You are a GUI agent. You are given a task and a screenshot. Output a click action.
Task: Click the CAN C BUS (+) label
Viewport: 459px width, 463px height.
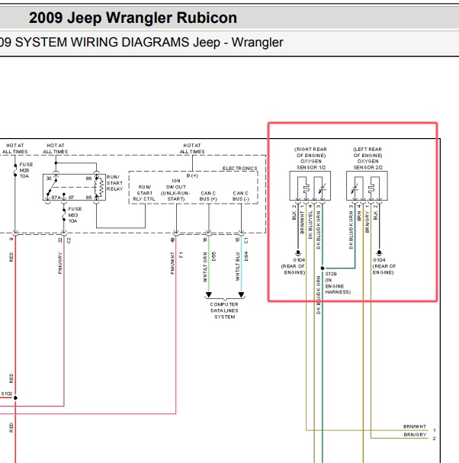pyautogui.click(x=208, y=196)
